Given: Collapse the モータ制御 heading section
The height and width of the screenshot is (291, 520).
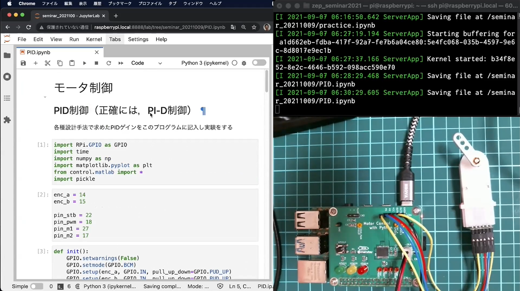Looking at the screenshot, I should click(45, 97).
